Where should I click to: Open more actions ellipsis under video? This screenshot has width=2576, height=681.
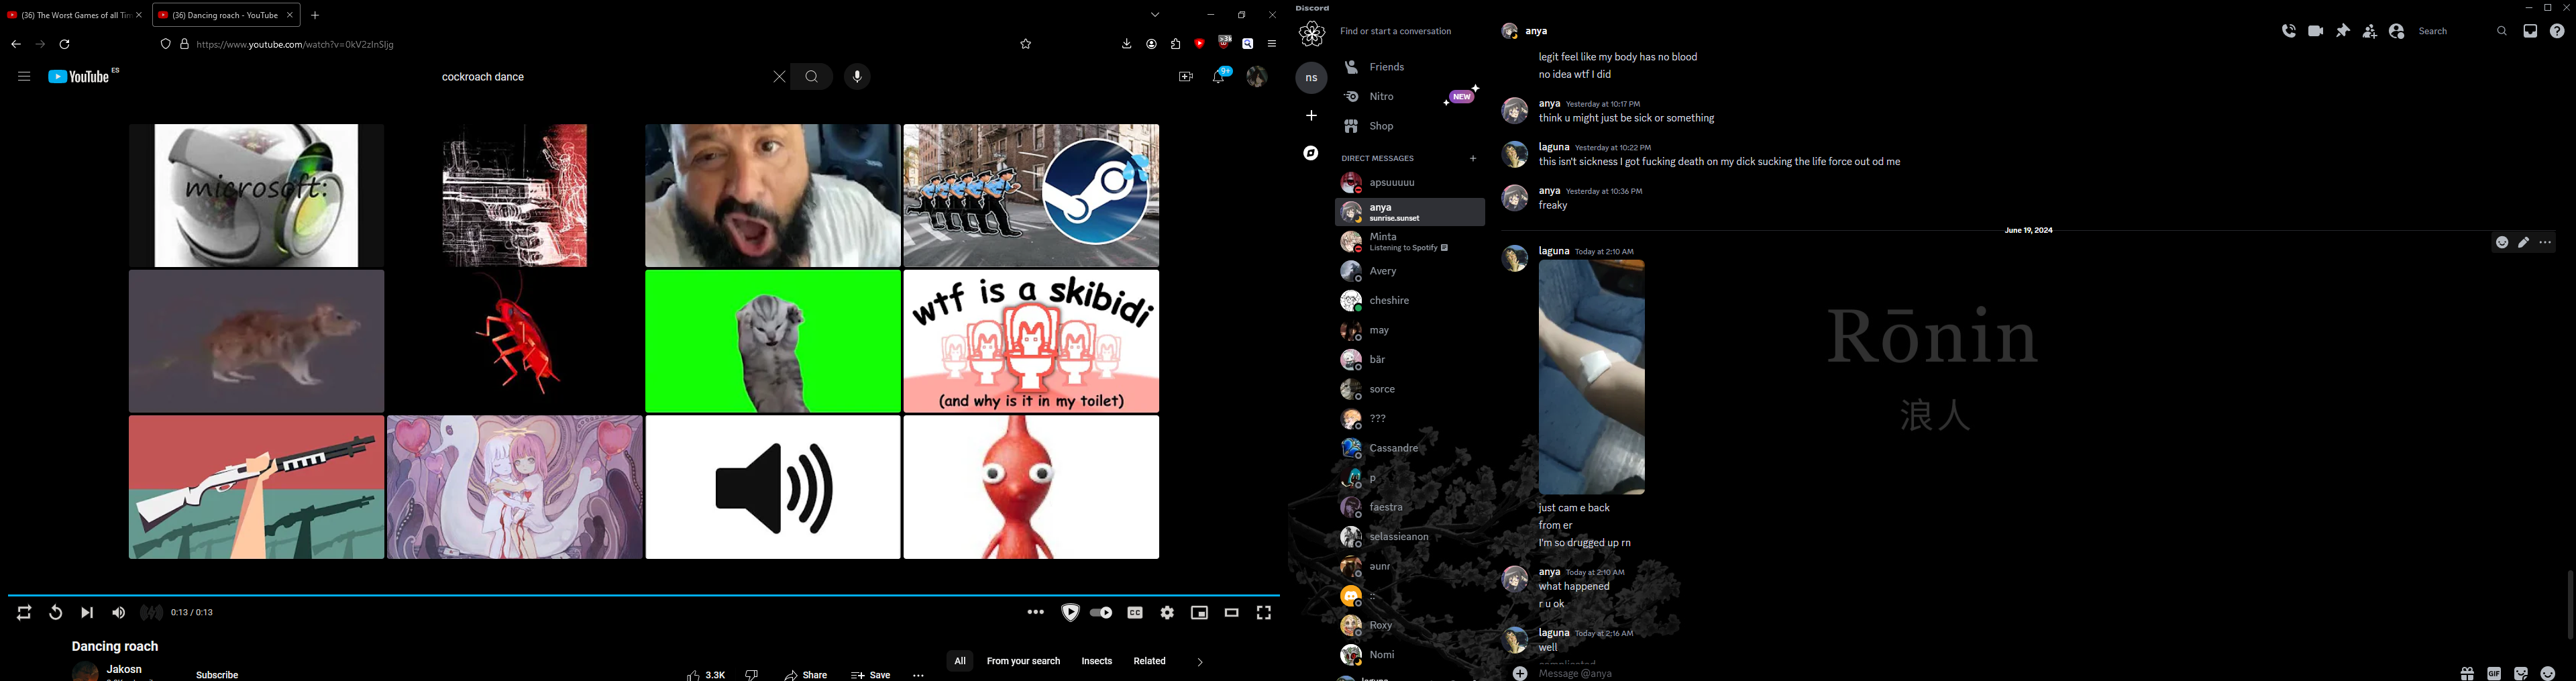[x=919, y=675]
